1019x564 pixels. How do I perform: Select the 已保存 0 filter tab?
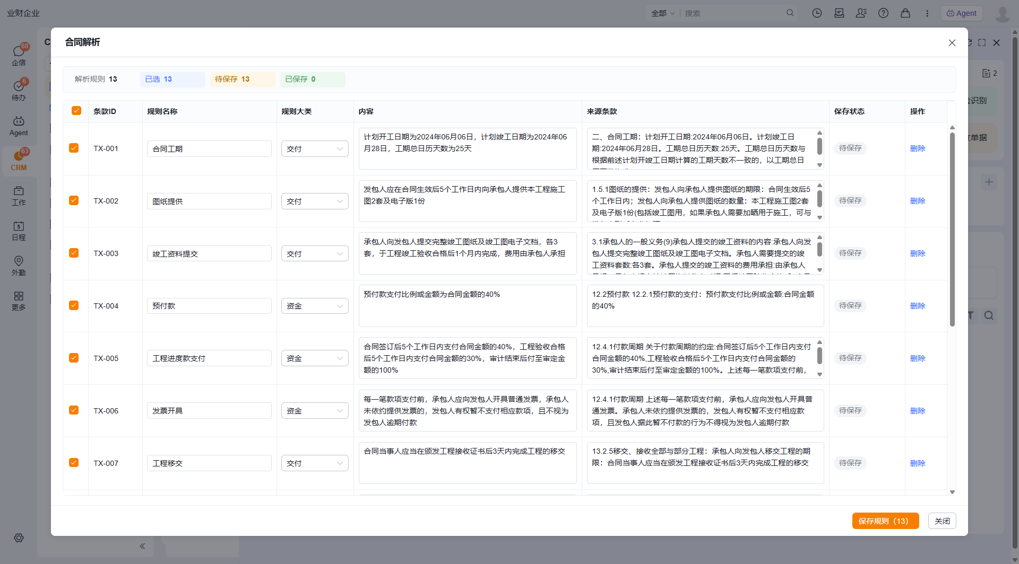click(313, 80)
